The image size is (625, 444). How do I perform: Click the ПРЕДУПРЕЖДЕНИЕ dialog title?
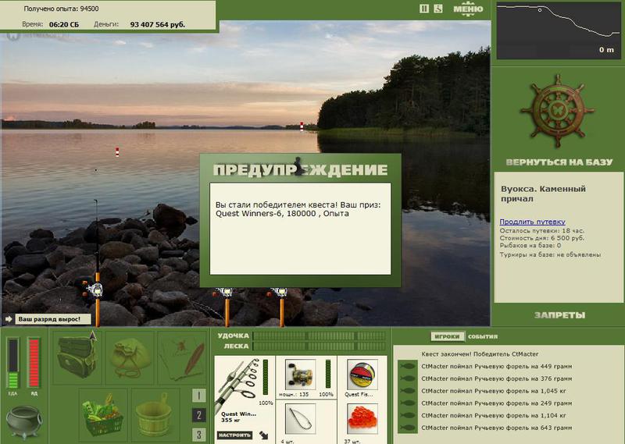coord(300,170)
